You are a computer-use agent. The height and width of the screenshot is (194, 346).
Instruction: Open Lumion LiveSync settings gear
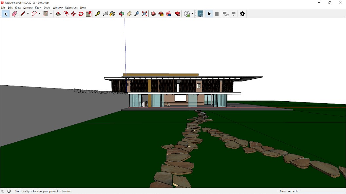pos(242,14)
